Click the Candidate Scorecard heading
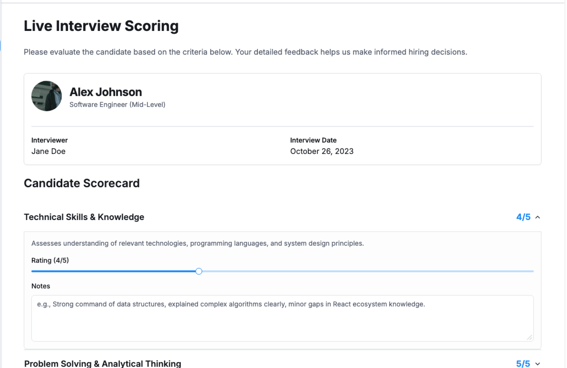567x368 pixels. click(82, 183)
